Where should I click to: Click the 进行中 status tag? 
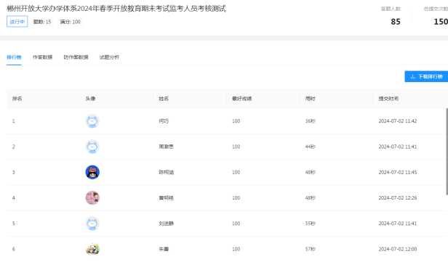[x=17, y=22]
